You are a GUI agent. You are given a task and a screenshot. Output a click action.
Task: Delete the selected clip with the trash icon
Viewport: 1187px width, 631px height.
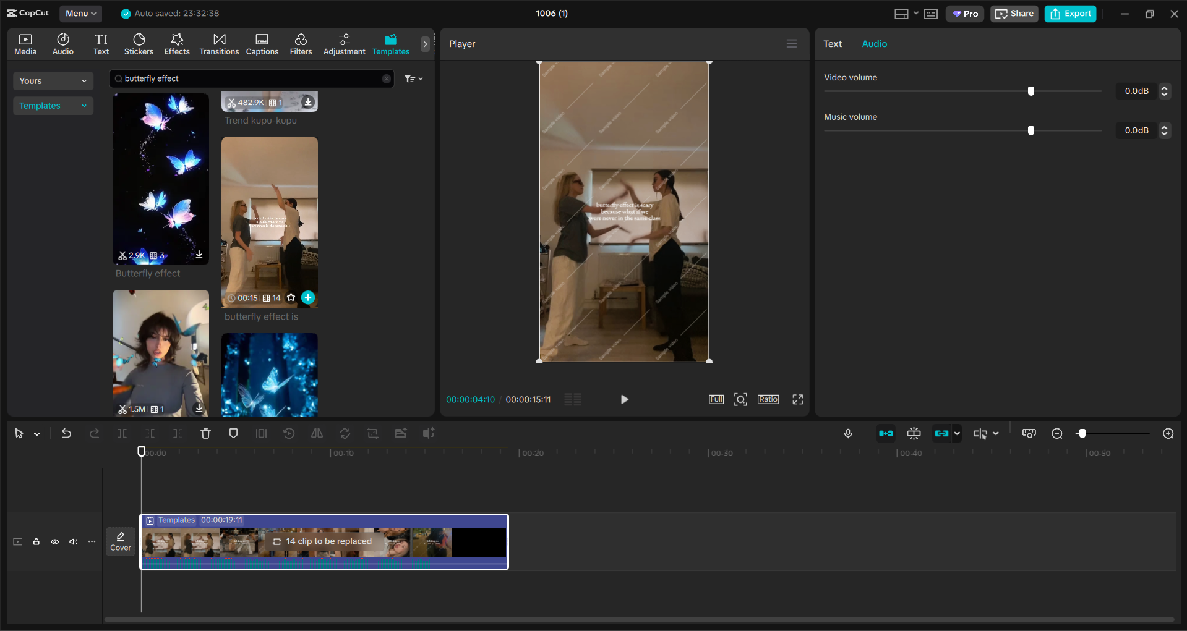coord(205,433)
